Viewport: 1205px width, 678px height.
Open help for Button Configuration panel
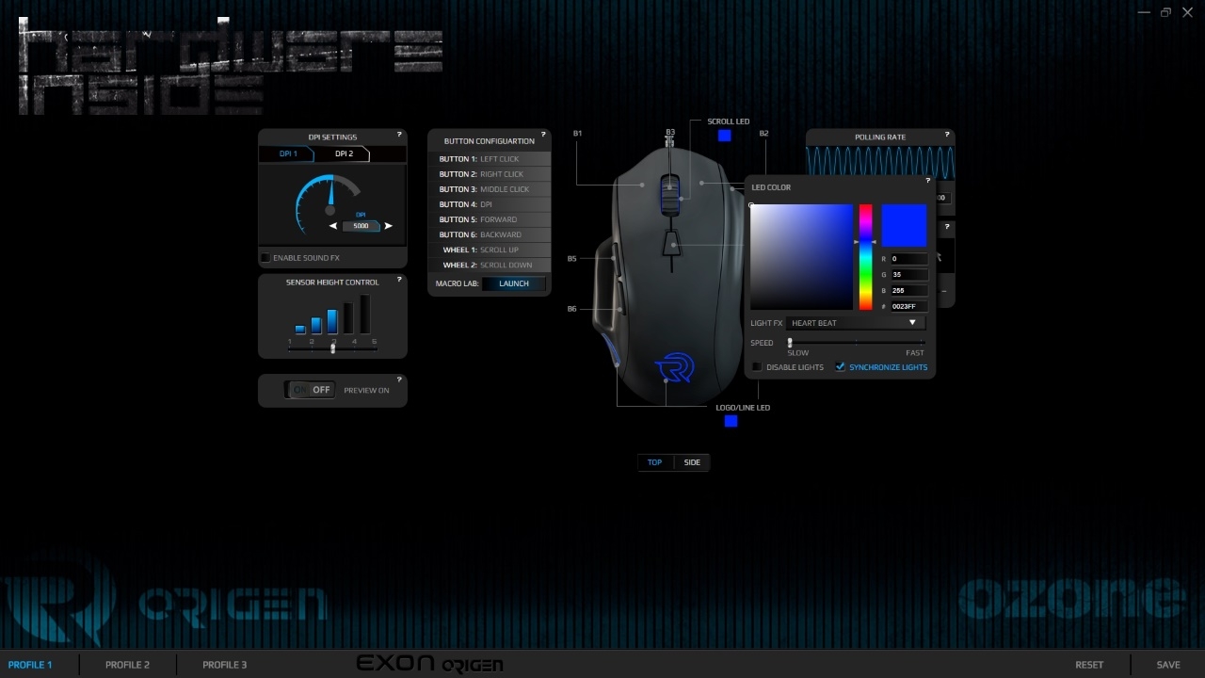(x=543, y=135)
